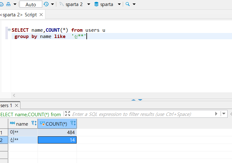Click the filter/sort icon in name column
Screen dimensions: 232x163
pyautogui.click(x=34, y=123)
